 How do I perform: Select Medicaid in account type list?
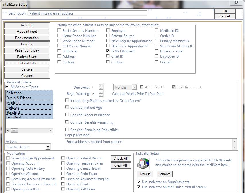click(29, 103)
